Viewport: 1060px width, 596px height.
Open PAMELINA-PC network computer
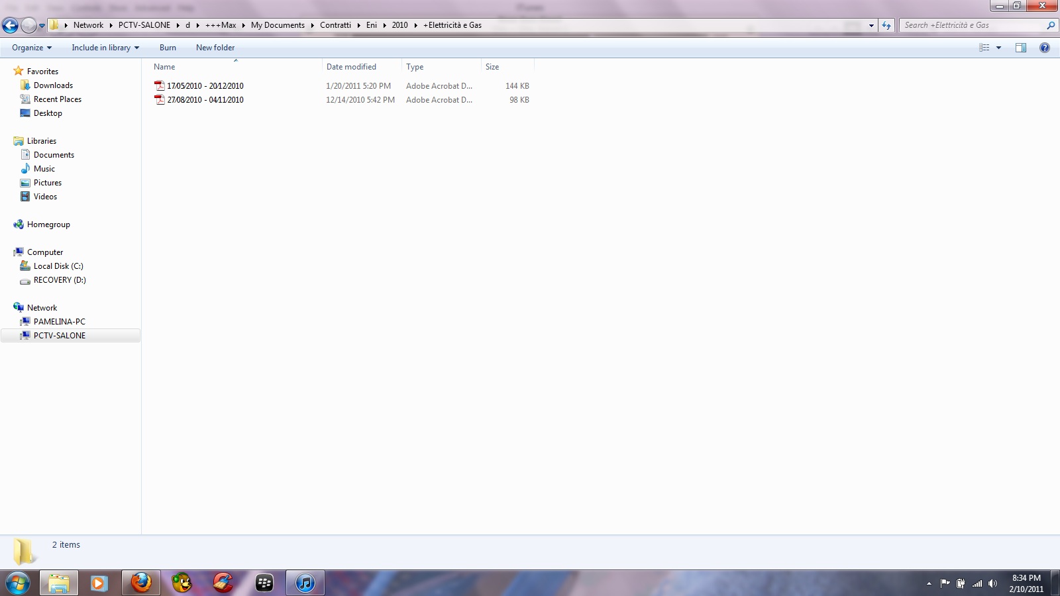click(x=60, y=322)
